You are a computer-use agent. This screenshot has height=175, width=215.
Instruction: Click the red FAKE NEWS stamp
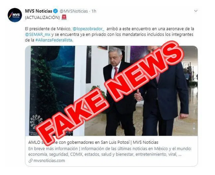point(110,93)
